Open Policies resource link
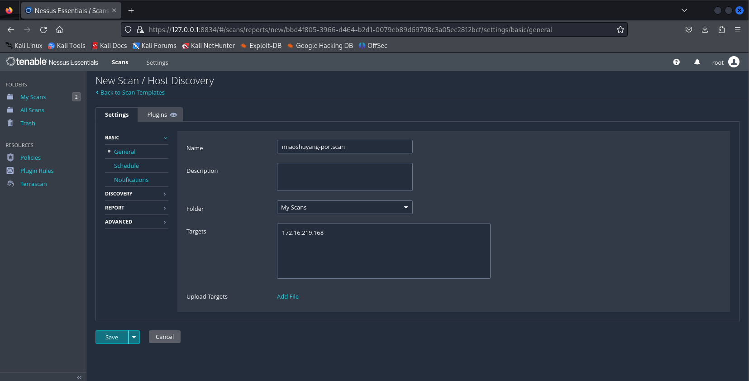Image resolution: width=749 pixels, height=381 pixels. (30, 157)
